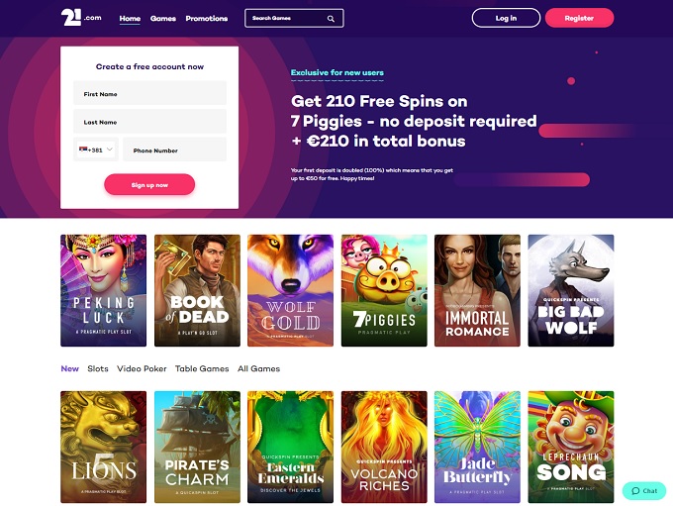Go to Promotions page
This screenshot has height=506, width=673.
(x=207, y=19)
